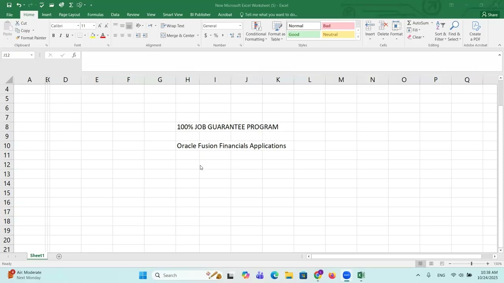Screen dimensions: 504x283
Task: Open the font size dropdown
Action: point(94,26)
